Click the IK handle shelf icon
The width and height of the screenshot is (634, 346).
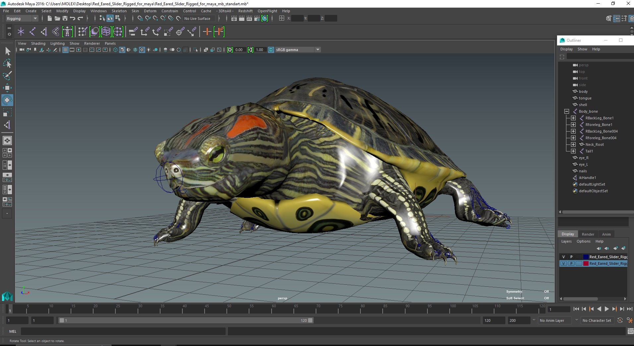44,32
